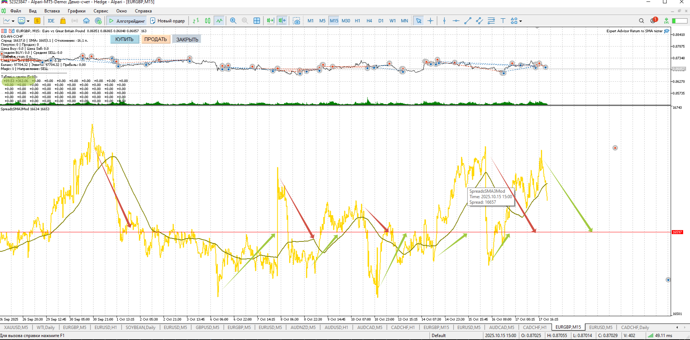690x340 pixels.
Task: Switch to the GBPUSD,M5 chart tab
Action: [x=207, y=328]
